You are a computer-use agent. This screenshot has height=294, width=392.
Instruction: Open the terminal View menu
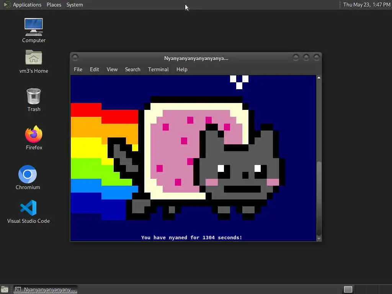(x=112, y=70)
